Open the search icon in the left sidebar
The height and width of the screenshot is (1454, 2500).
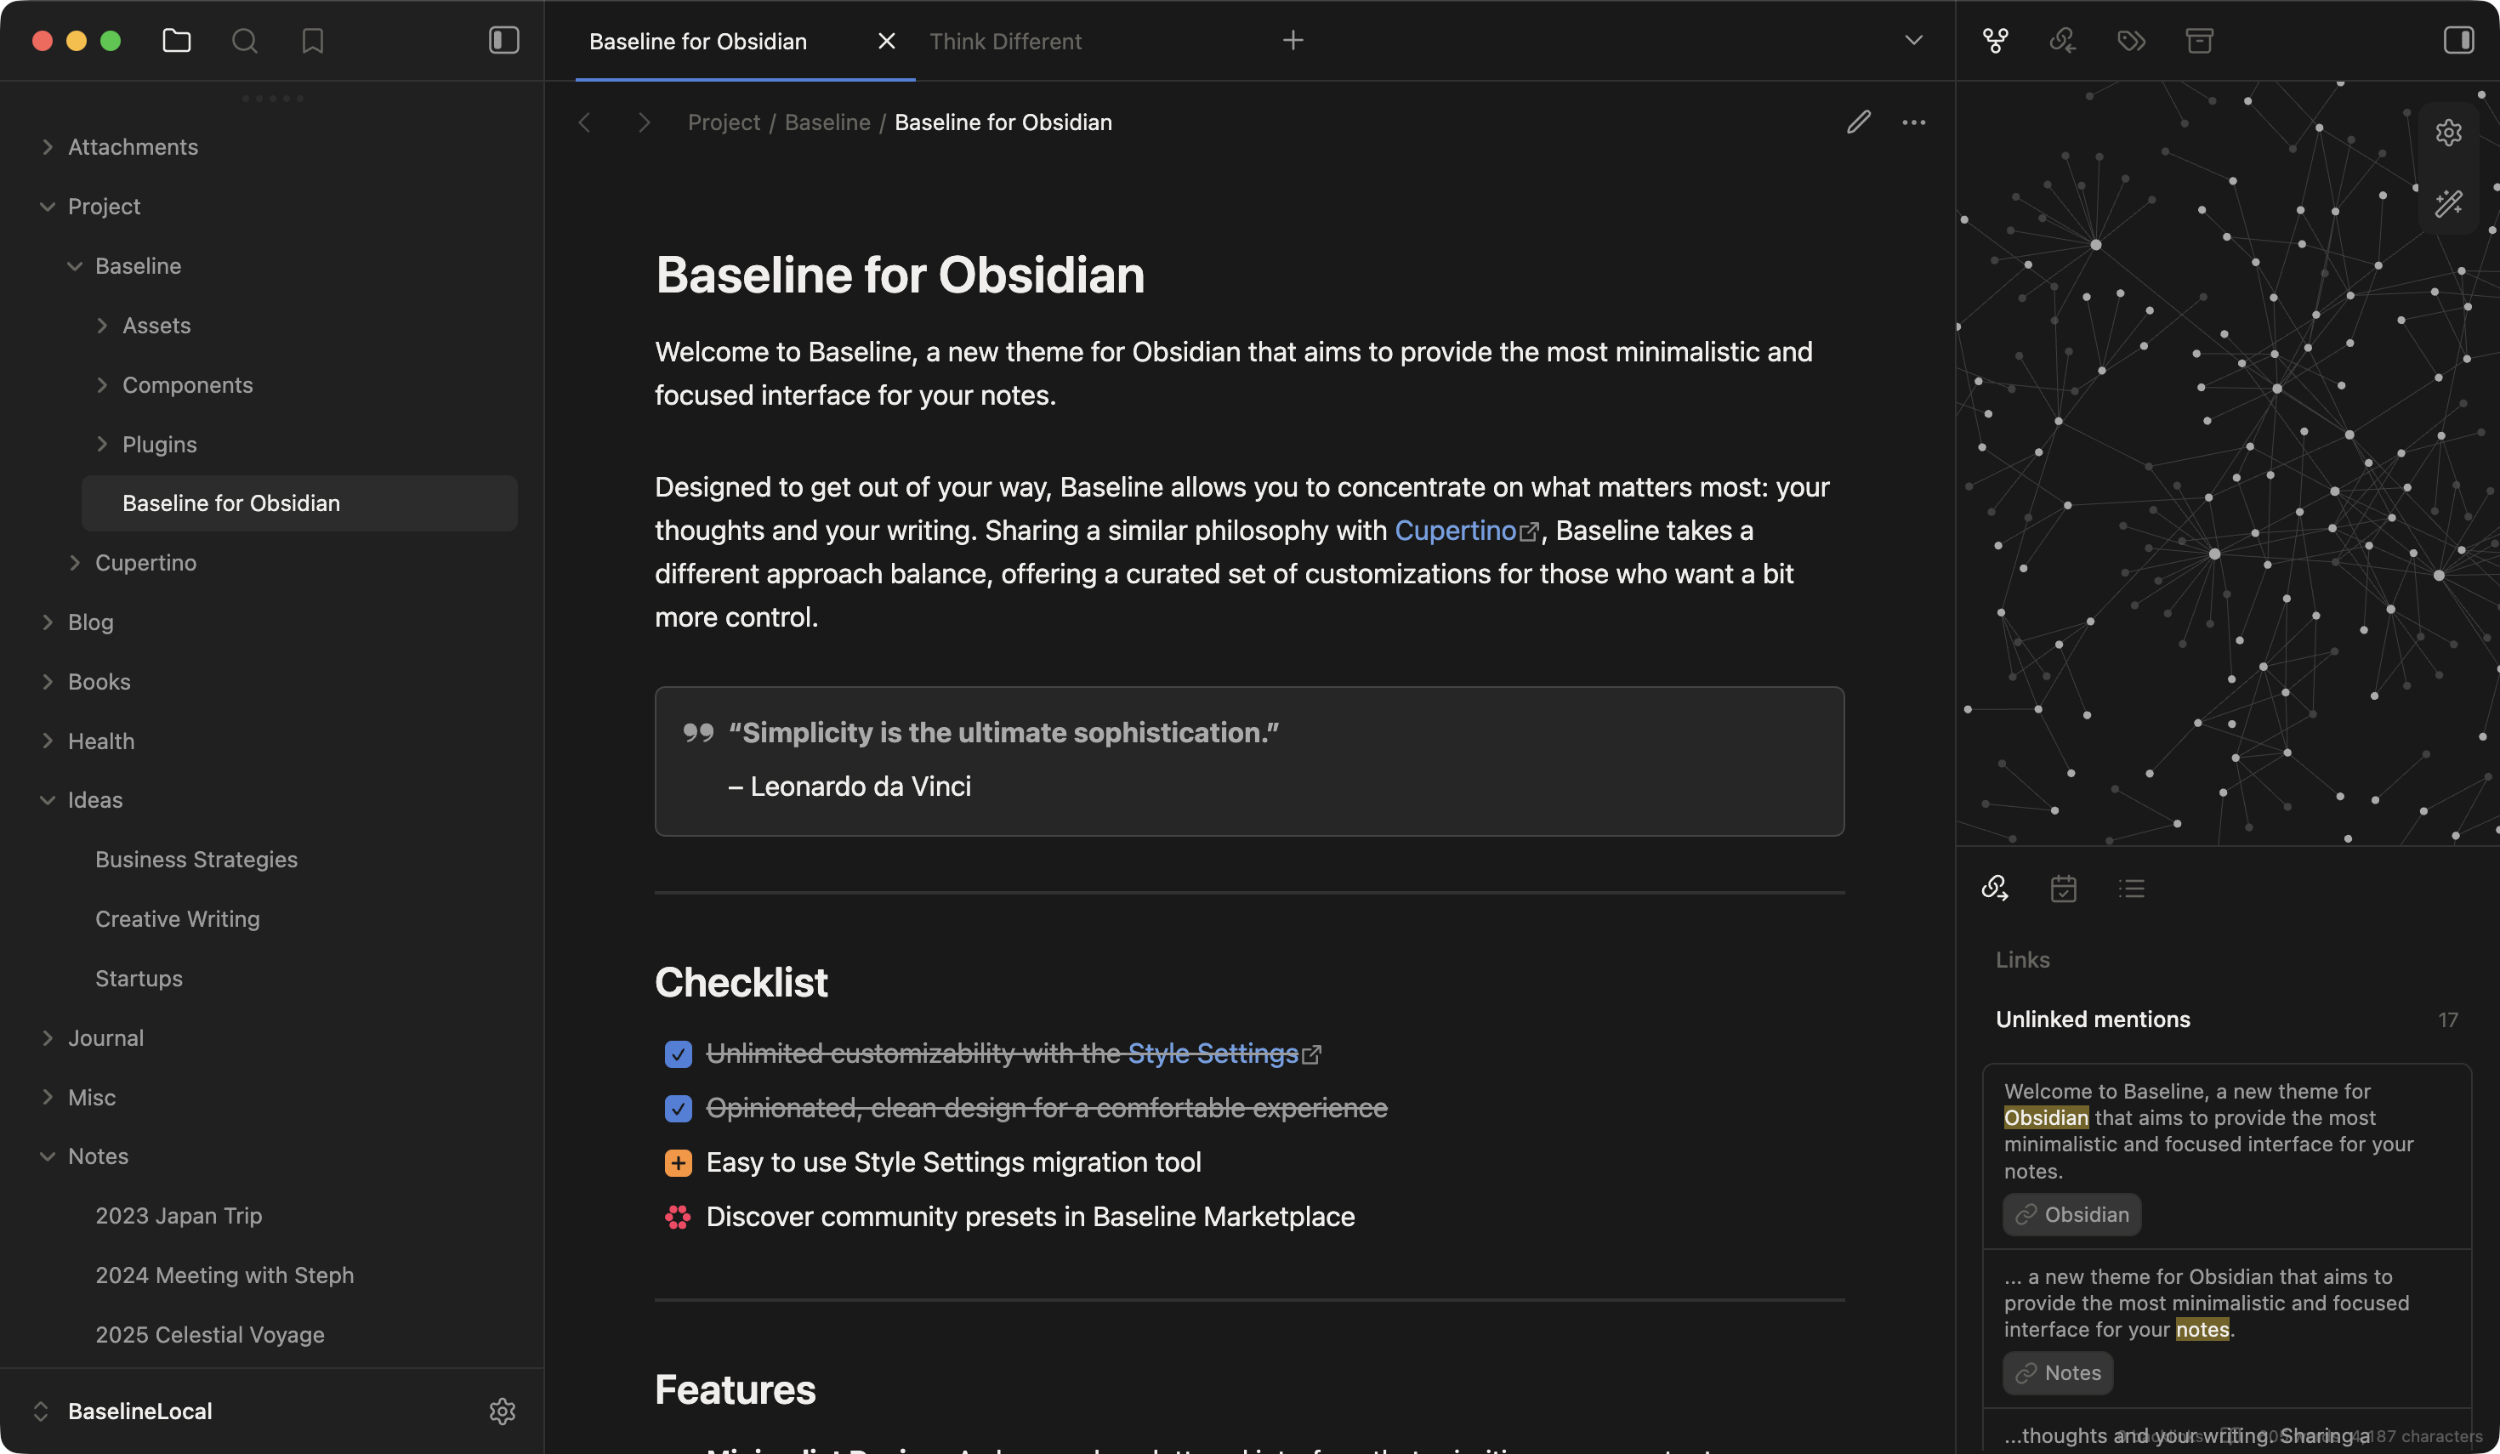(244, 41)
